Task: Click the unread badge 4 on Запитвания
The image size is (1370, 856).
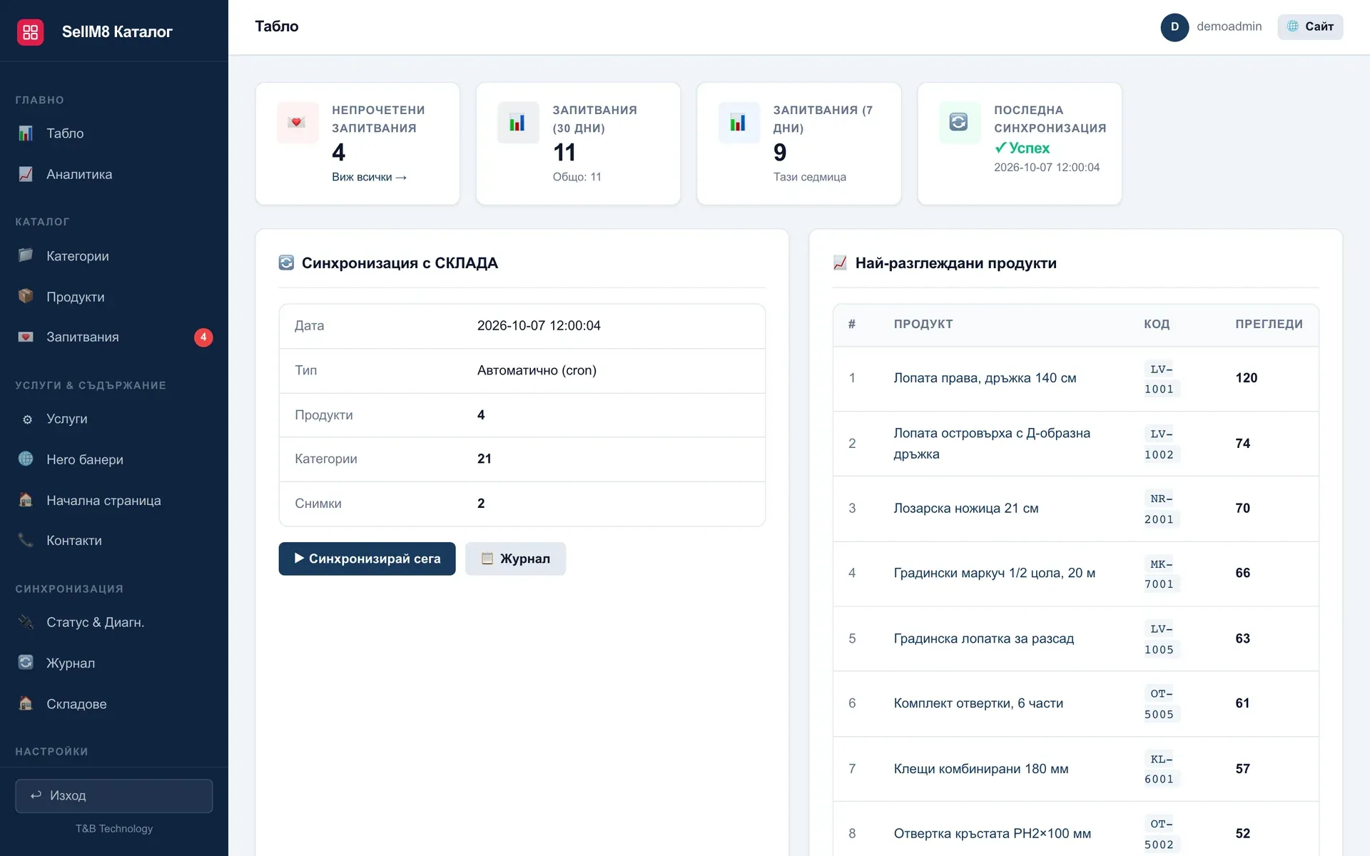Action: point(203,337)
